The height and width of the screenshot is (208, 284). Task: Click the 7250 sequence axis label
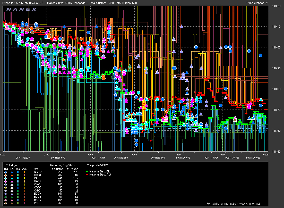[x=90, y=154]
